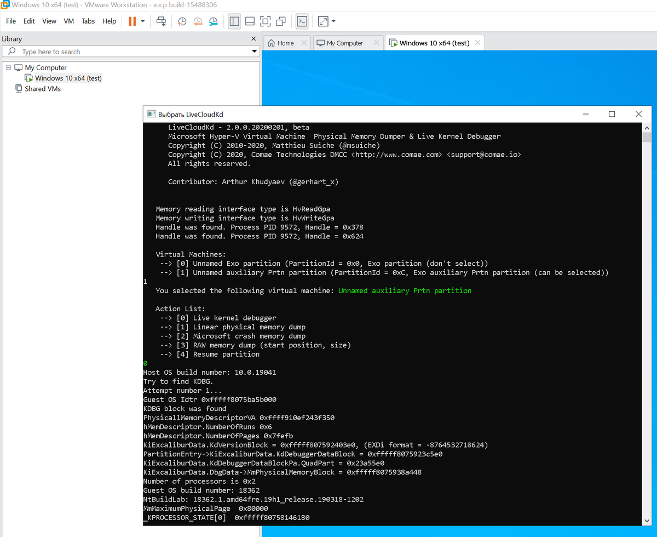
Task: Open the VM menu
Action: (x=69, y=21)
